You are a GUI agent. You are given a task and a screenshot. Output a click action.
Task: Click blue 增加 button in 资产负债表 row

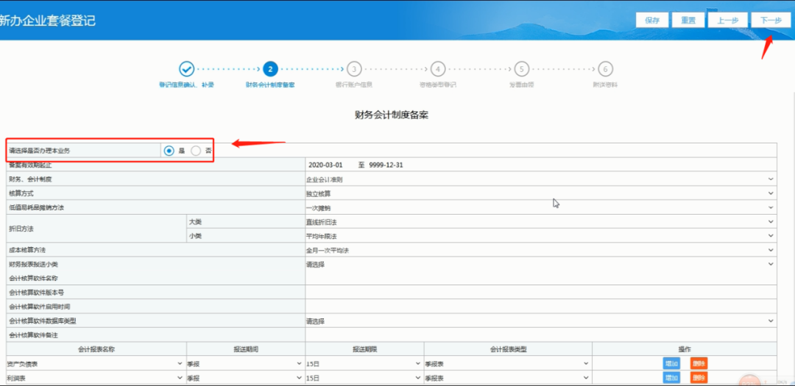[x=672, y=364]
